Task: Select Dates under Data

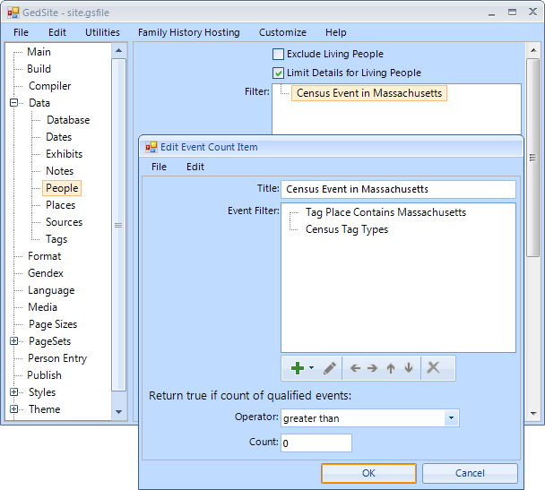Action: point(59,137)
